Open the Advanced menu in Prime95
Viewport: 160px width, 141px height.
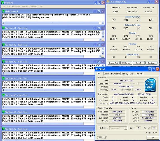click(16, 6)
